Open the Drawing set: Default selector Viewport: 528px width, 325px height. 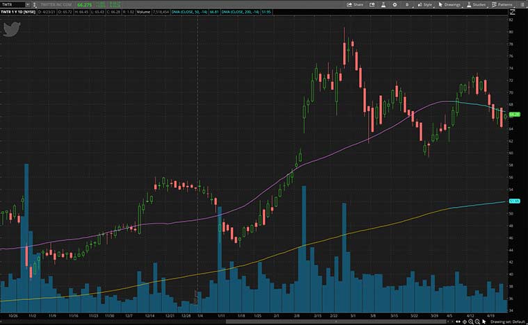(508, 322)
